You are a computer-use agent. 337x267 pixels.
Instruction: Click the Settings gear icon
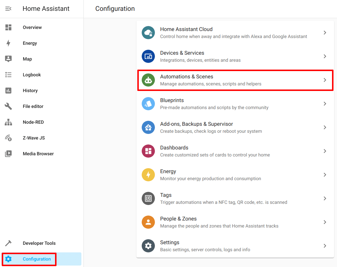coord(148,246)
